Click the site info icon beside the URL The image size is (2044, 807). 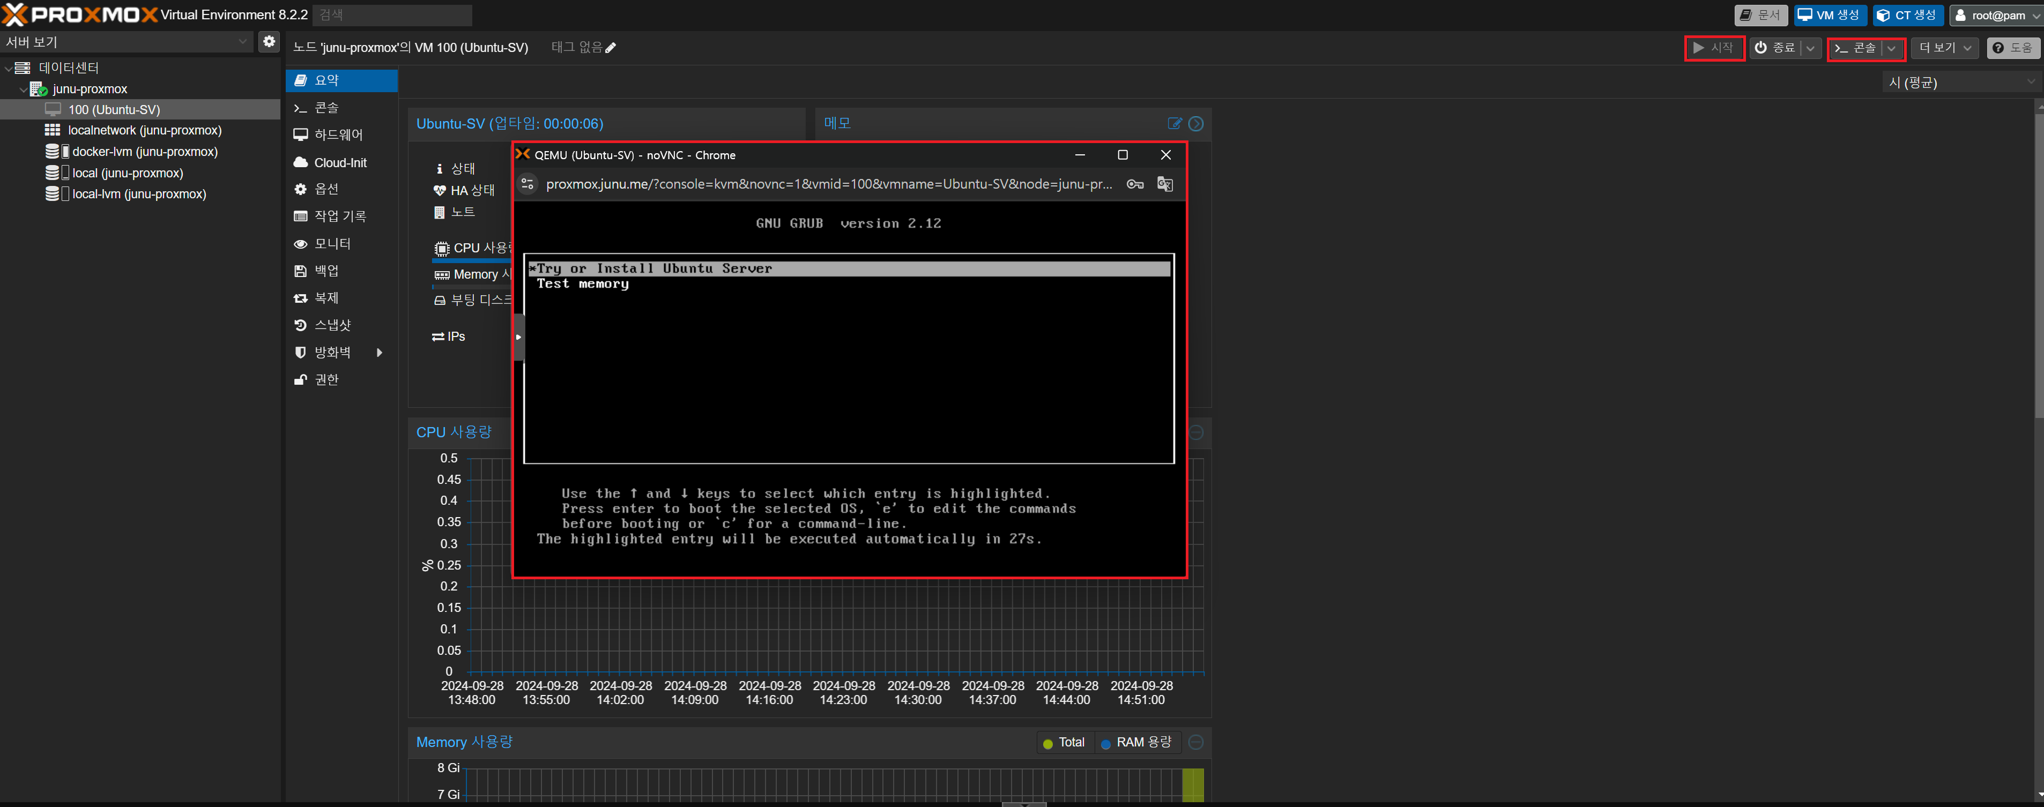(x=527, y=184)
